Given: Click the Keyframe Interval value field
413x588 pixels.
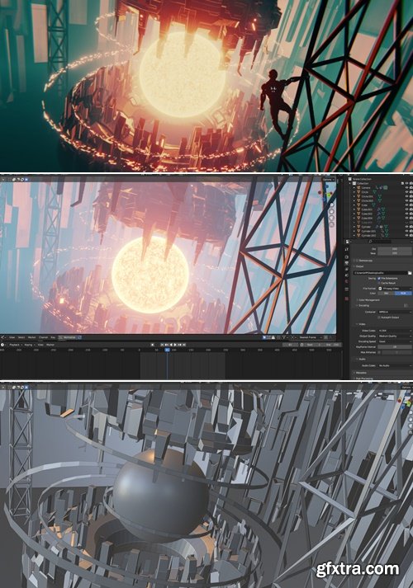Looking at the screenshot, I should [x=395, y=347].
